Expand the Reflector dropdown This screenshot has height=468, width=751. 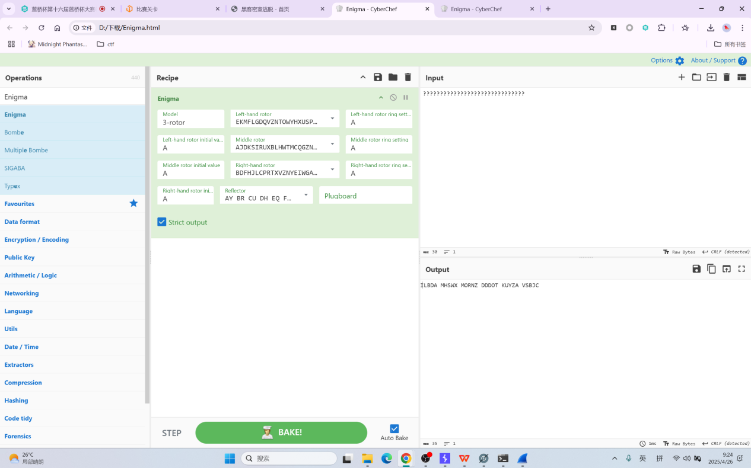306,195
